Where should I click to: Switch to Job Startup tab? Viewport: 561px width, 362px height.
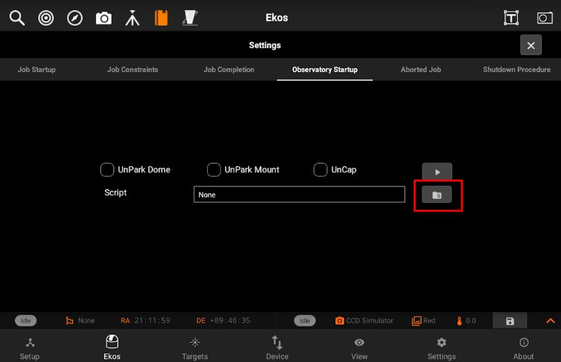[x=36, y=70]
